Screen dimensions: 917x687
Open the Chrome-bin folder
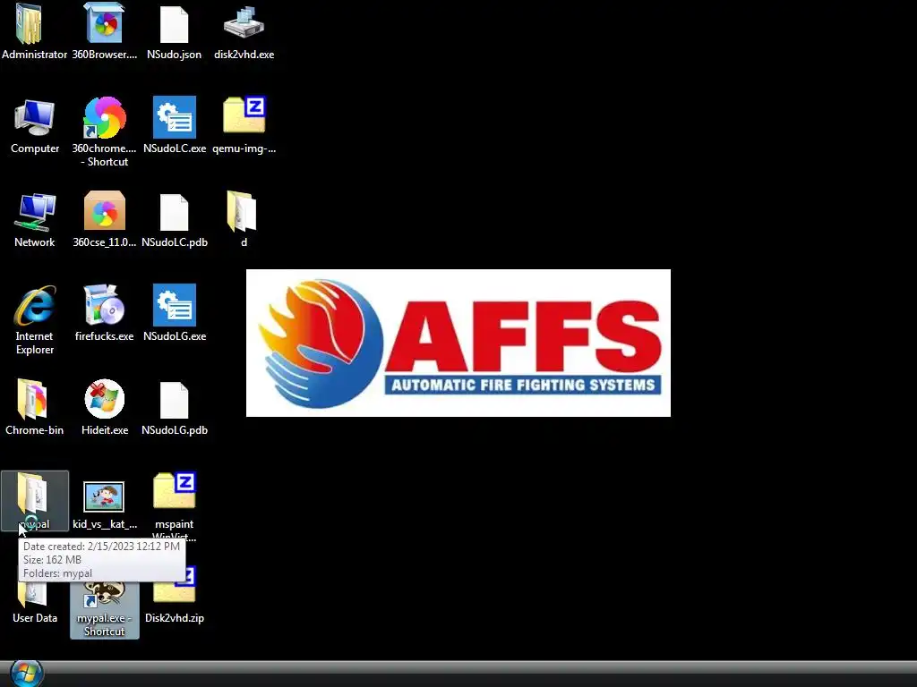(x=33, y=400)
